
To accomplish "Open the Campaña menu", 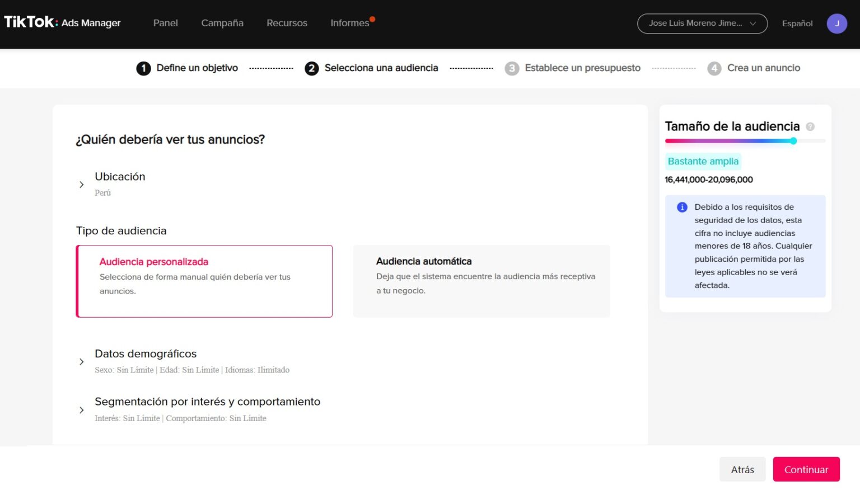I will [x=222, y=23].
